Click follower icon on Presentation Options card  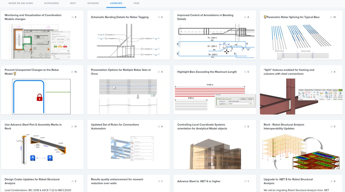[159, 72]
